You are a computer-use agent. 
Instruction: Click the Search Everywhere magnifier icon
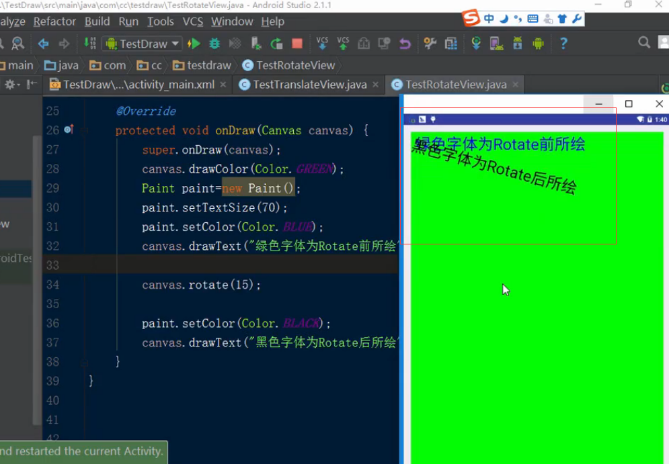pyautogui.click(x=644, y=42)
